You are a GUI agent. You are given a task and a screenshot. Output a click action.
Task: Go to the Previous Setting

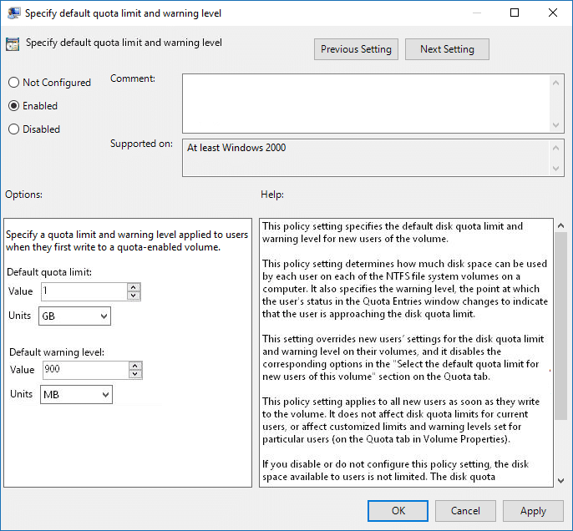click(x=356, y=49)
